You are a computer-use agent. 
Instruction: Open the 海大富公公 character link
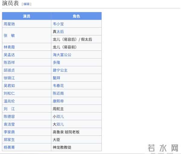point(62,55)
